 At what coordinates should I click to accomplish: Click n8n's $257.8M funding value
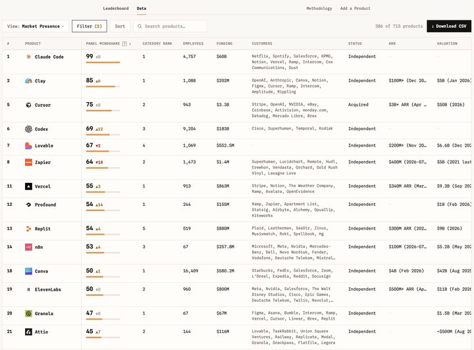point(225,247)
